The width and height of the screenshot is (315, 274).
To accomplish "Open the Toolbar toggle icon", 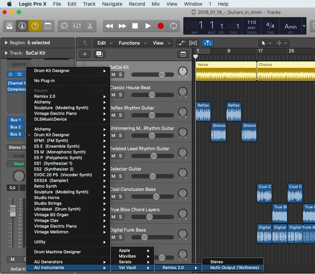I will click(x=48, y=26).
